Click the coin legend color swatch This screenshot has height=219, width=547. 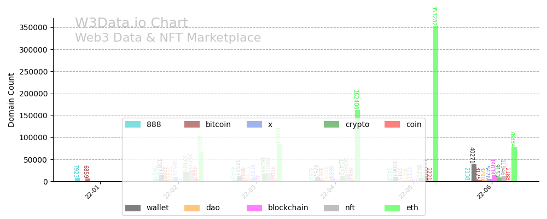pyautogui.click(x=392, y=125)
